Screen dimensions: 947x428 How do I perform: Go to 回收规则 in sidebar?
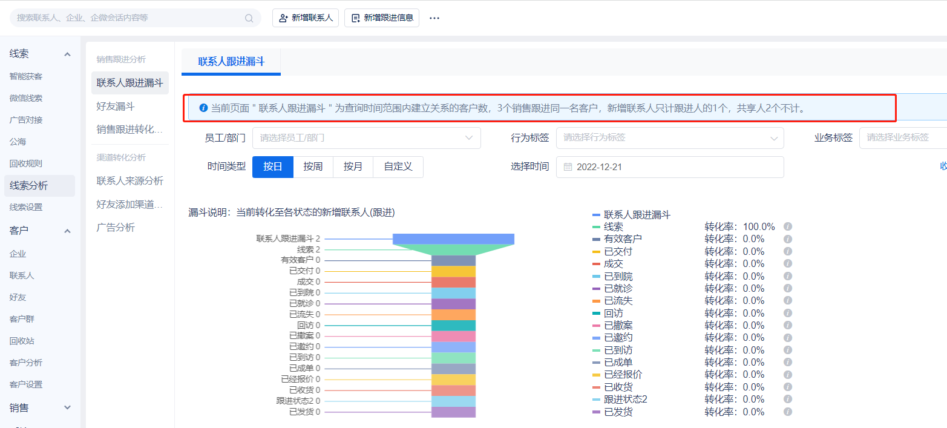26,163
